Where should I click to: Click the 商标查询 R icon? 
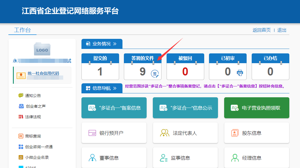pos(21,136)
